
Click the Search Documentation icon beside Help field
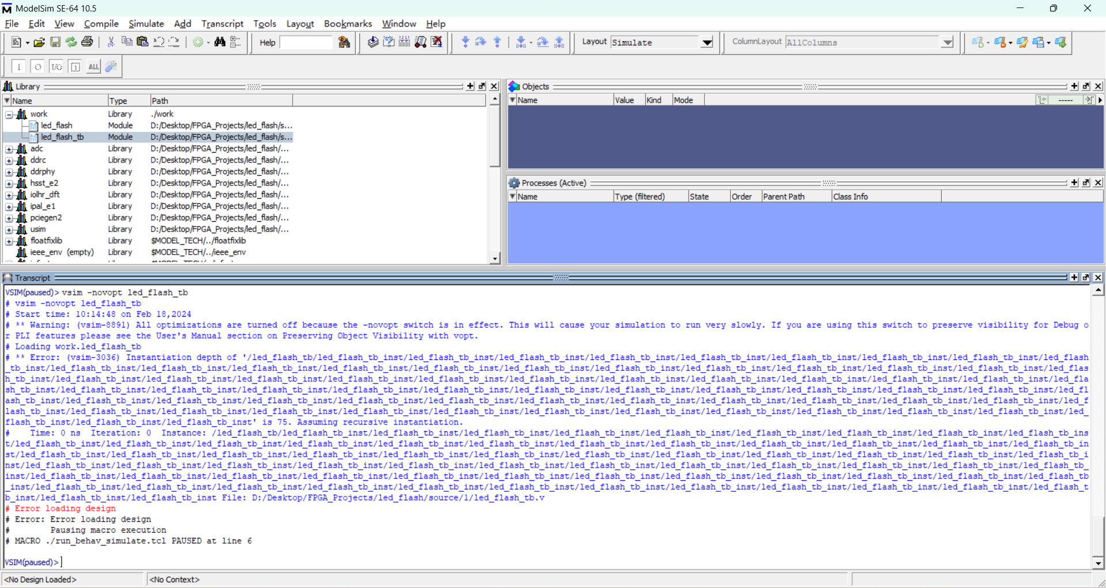tap(344, 42)
